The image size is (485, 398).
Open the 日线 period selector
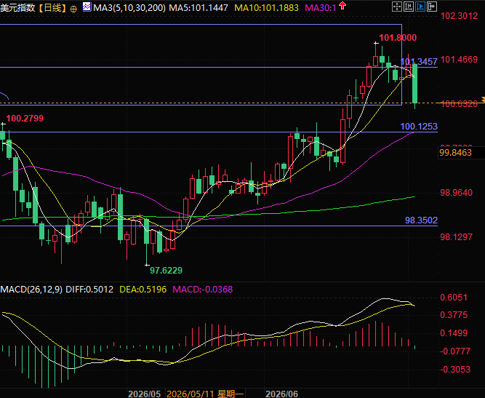pyautogui.click(x=53, y=7)
